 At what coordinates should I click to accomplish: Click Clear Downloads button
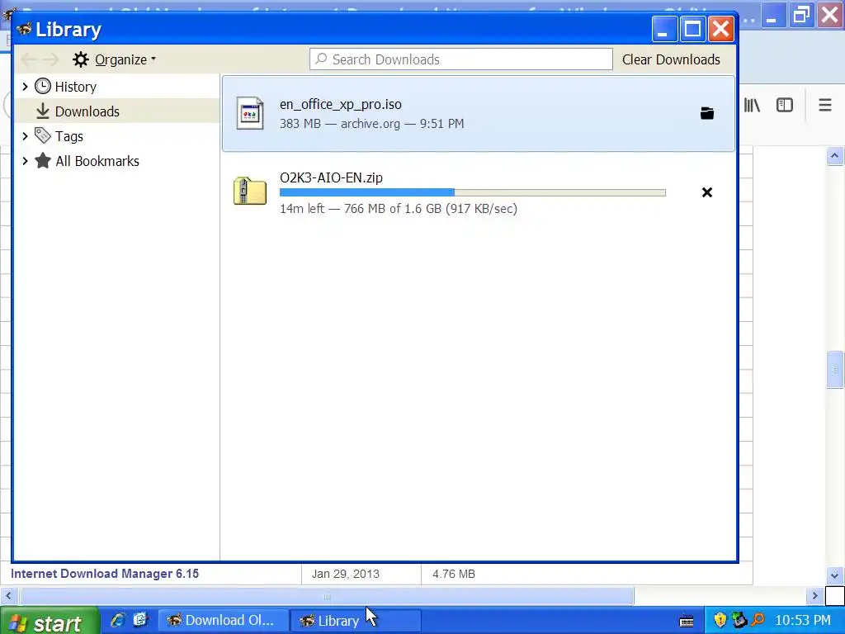pyautogui.click(x=671, y=59)
